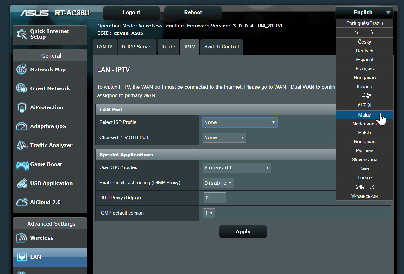Open the firmware version 3.0.0.4.384_81351 link

pyautogui.click(x=258, y=26)
